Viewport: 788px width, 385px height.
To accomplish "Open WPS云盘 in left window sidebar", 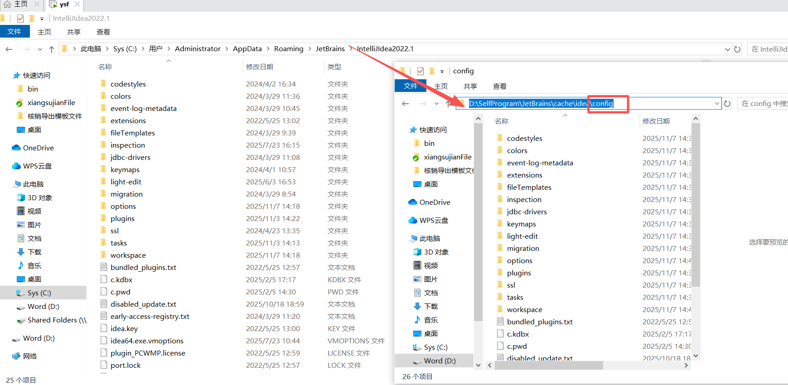I will click(32, 166).
